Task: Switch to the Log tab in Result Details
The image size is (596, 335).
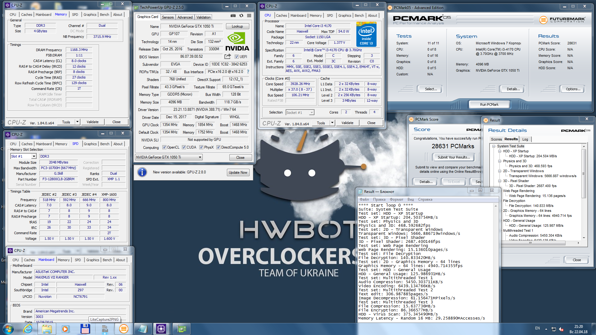Action: pyautogui.click(x=525, y=139)
